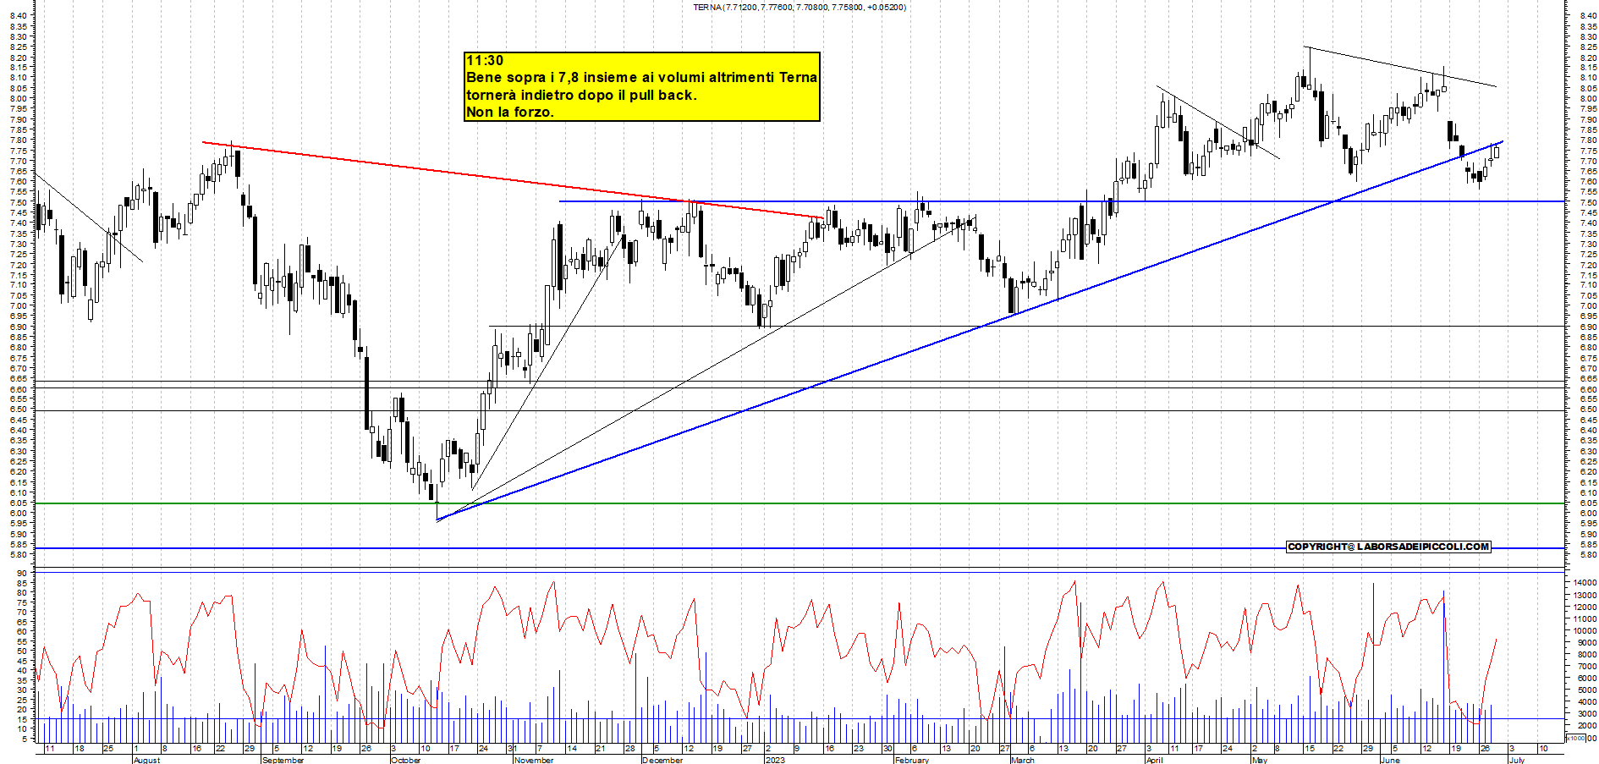
Task: Select the August month label
Action: [146, 760]
